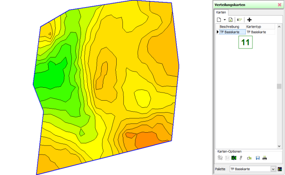This screenshot has height=175, width=285.
Task: Click the plant icon in Karten-Optionen
Action: pos(241,158)
